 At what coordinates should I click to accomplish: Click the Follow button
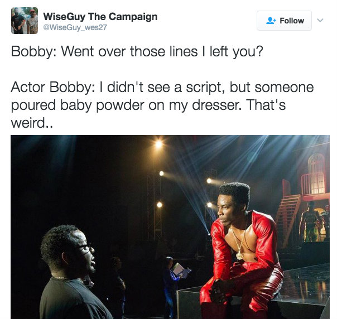pos(284,21)
